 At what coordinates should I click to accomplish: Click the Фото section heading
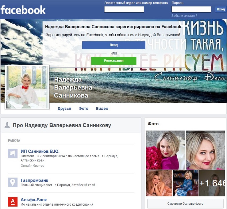tap(153, 124)
